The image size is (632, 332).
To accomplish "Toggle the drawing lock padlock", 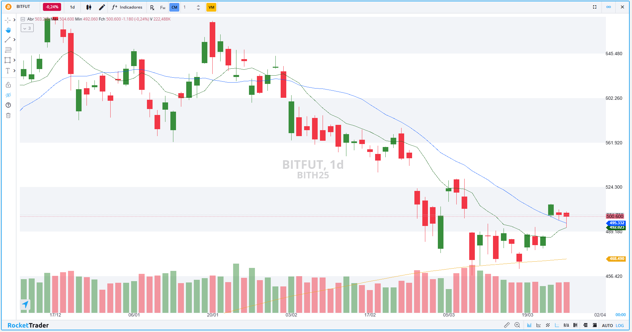I will (8, 85).
